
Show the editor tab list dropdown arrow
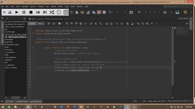[184, 18]
